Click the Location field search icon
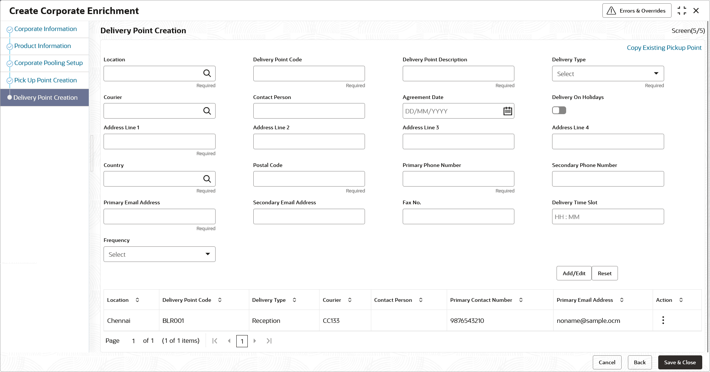Viewport: 710px width, 372px height. click(207, 74)
